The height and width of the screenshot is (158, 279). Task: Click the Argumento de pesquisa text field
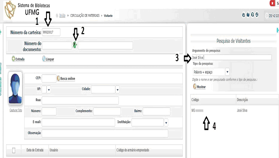pos(232,58)
